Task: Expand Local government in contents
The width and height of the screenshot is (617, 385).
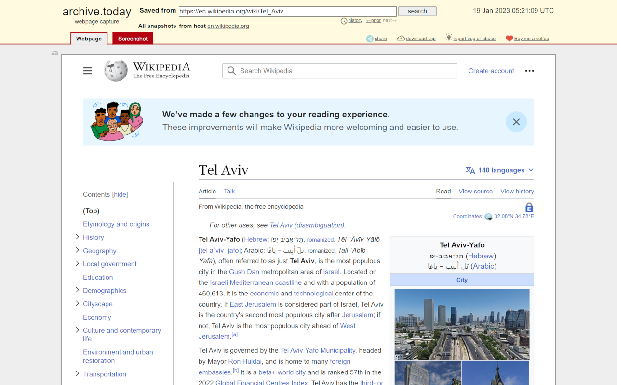Action: tap(77, 263)
